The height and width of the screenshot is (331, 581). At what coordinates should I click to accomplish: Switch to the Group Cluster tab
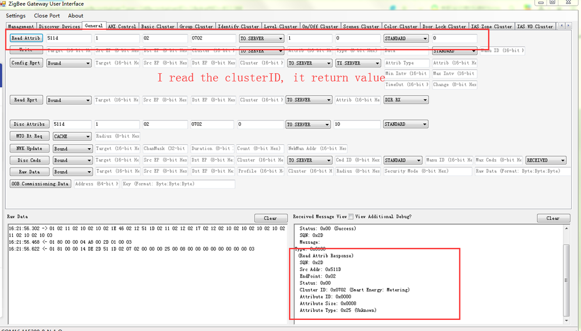tap(196, 26)
